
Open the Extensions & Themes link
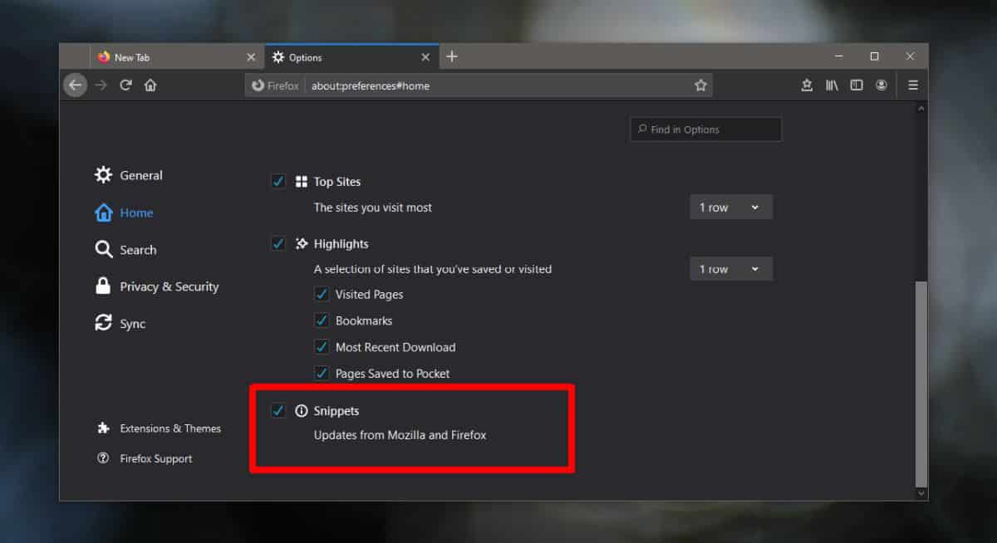(170, 428)
